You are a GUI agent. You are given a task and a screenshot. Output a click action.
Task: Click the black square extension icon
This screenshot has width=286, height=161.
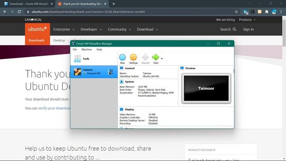[x=252, y=12]
